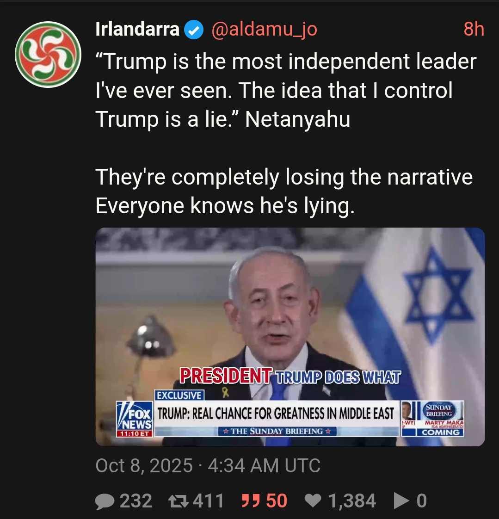499x519 pixels.
Task: Open the @aldamu_jo handle link
Action: tap(264, 30)
